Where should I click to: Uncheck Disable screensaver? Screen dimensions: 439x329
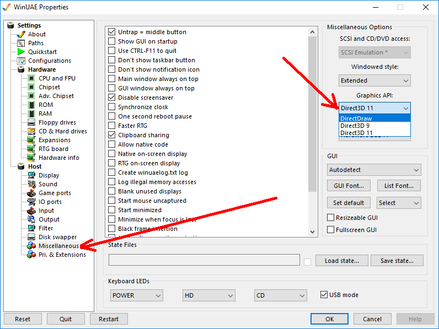point(112,98)
